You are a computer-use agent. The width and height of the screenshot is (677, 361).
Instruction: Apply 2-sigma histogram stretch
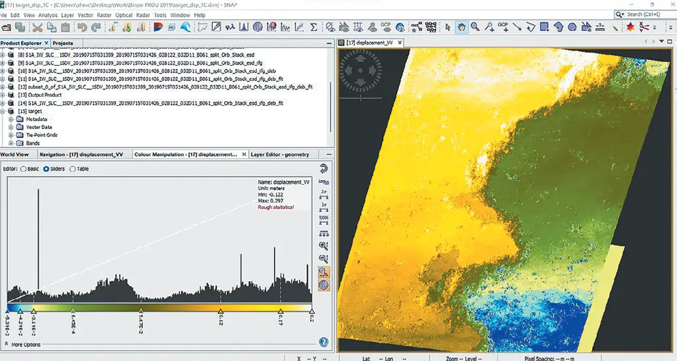coord(323,193)
